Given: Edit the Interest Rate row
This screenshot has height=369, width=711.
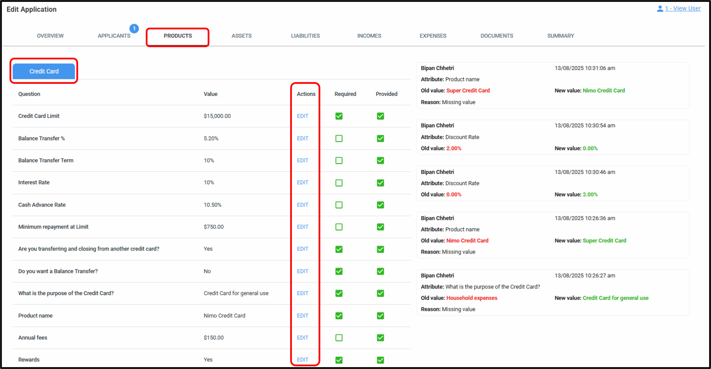Looking at the screenshot, I should pyautogui.click(x=302, y=183).
